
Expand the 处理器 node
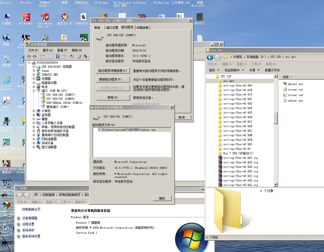(34, 79)
